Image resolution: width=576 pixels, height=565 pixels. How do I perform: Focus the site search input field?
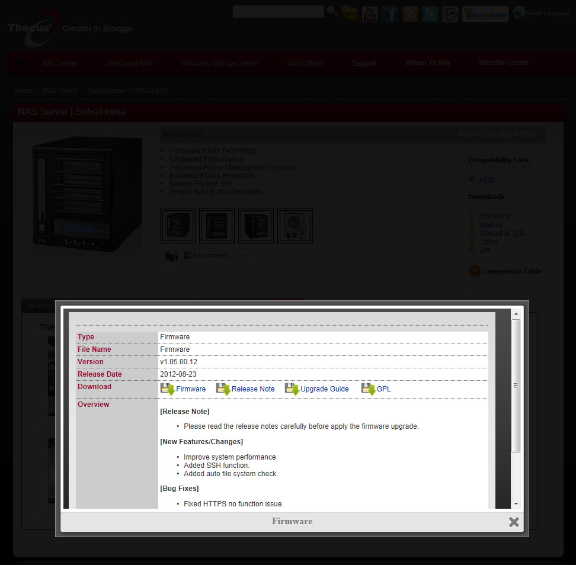(279, 11)
